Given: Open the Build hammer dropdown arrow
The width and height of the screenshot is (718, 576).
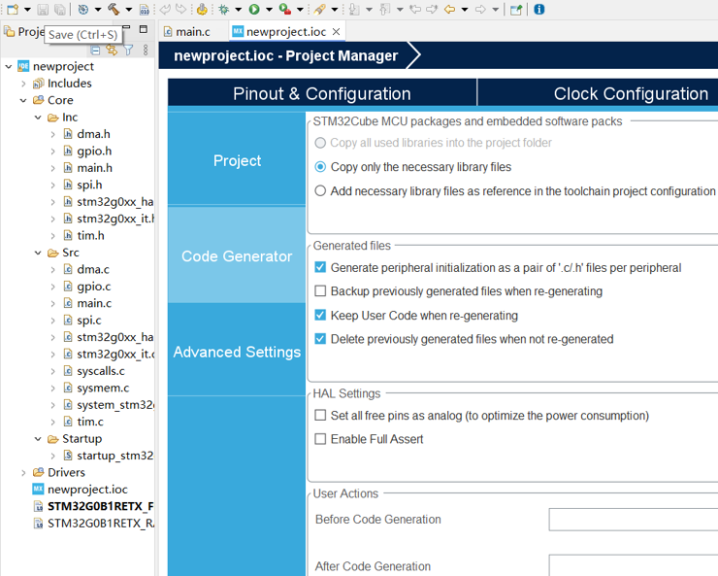Looking at the screenshot, I should [x=129, y=9].
